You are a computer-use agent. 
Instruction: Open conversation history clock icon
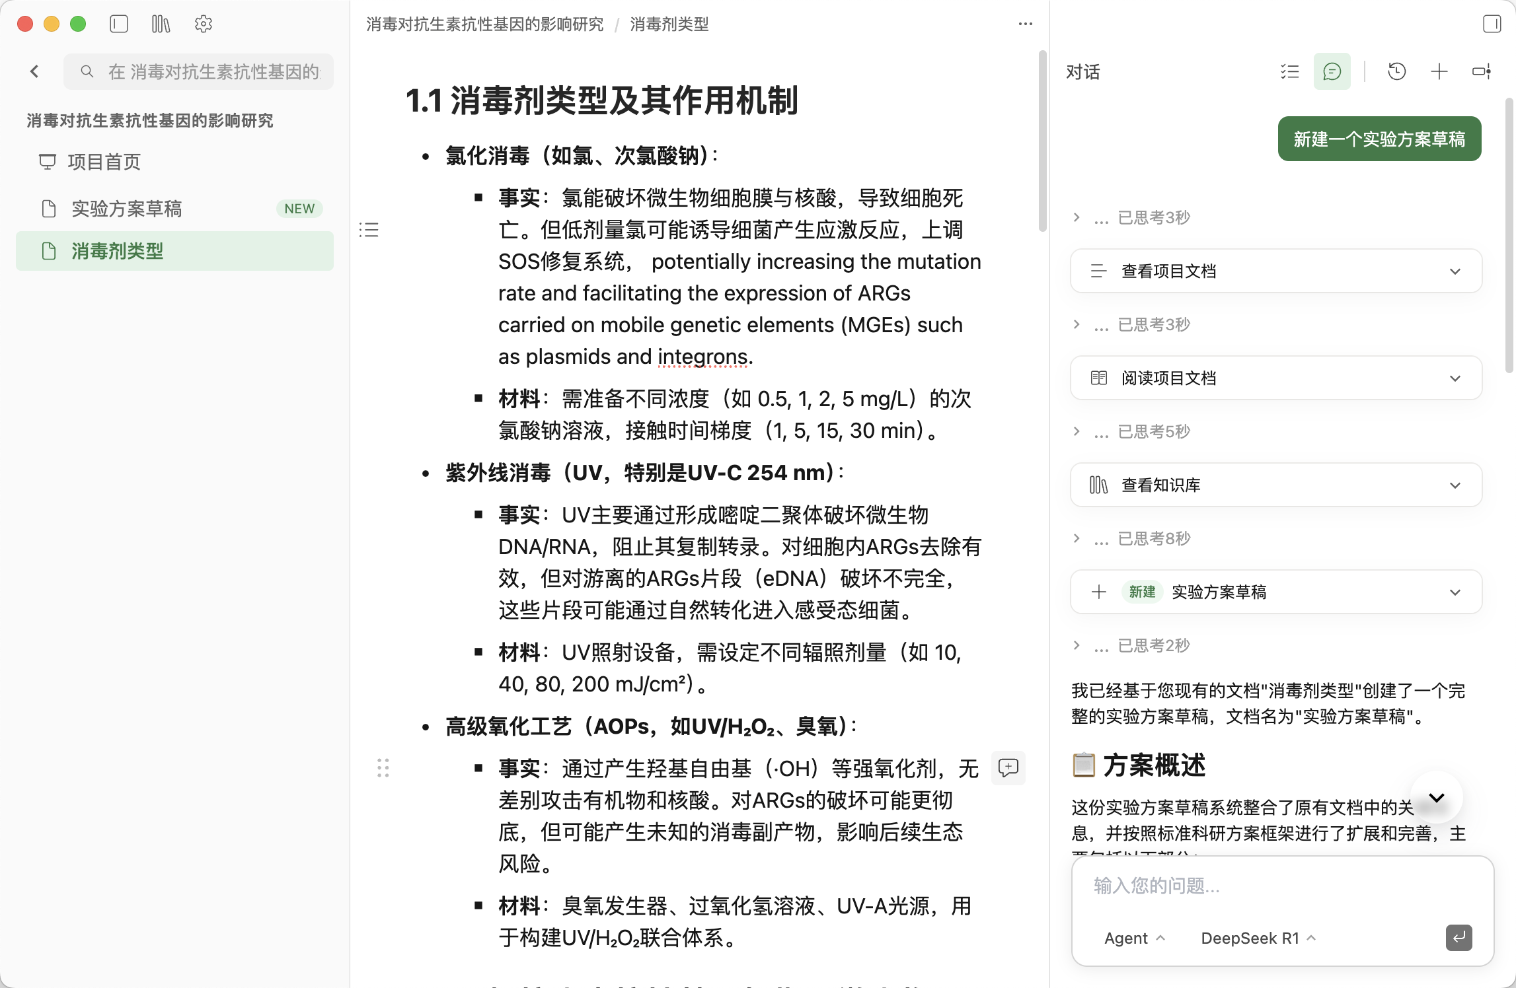click(x=1396, y=71)
